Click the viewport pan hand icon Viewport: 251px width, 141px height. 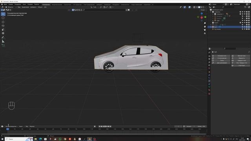[205, 27]
